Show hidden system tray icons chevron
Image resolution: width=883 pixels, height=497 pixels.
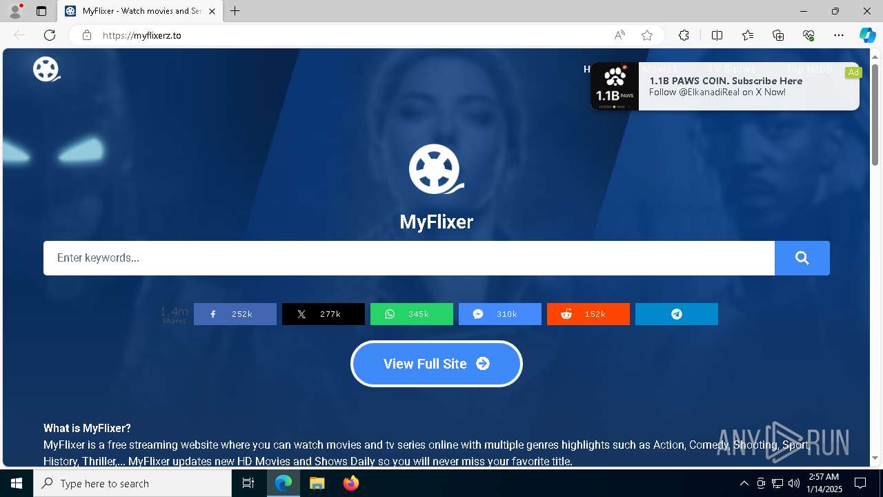click(744, 483)
